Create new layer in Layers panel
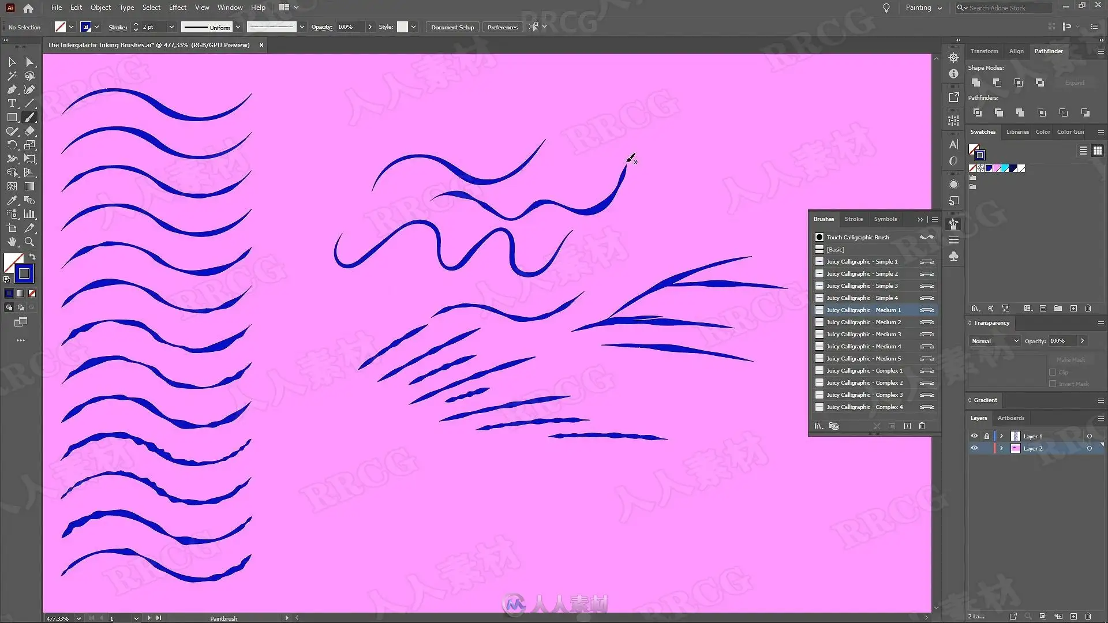Screen dimensions: 1108x623 coord(1073,616)
